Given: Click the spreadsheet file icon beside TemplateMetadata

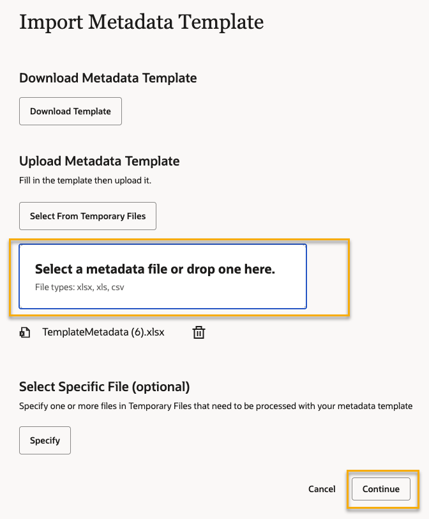Looking at the screenshot, I should (25, 332).
